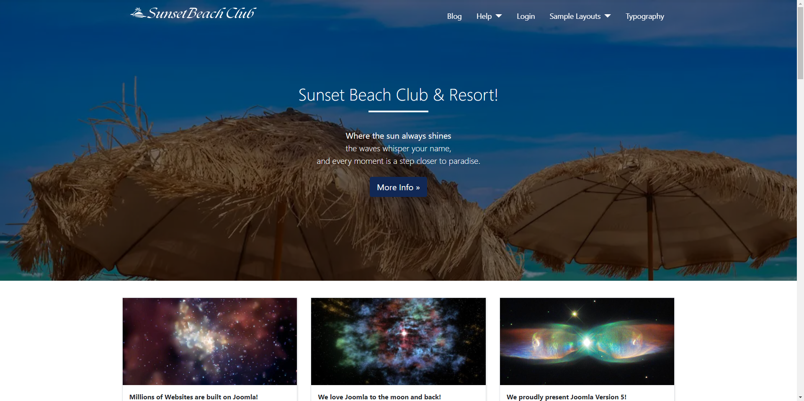Open 'Millions of Websites are built on Joomla!' article
Screen dimensions: 804x401
point(193,397)
